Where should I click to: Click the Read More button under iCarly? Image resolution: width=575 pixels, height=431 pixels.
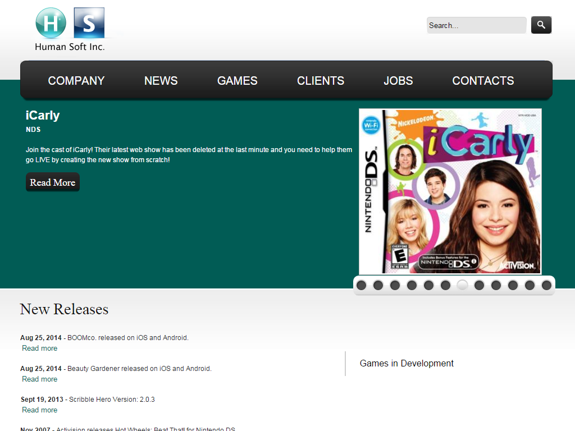click(x=52, y=182)
